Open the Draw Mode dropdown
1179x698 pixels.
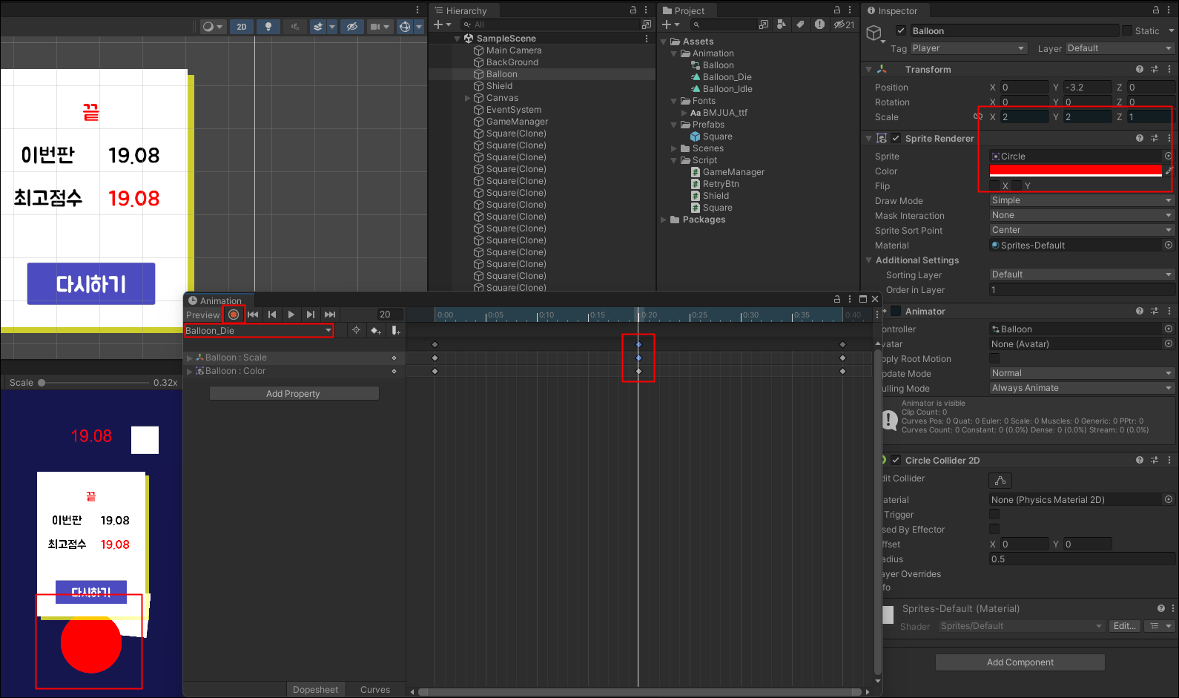pyautogui.click(x=1082, y=200)
